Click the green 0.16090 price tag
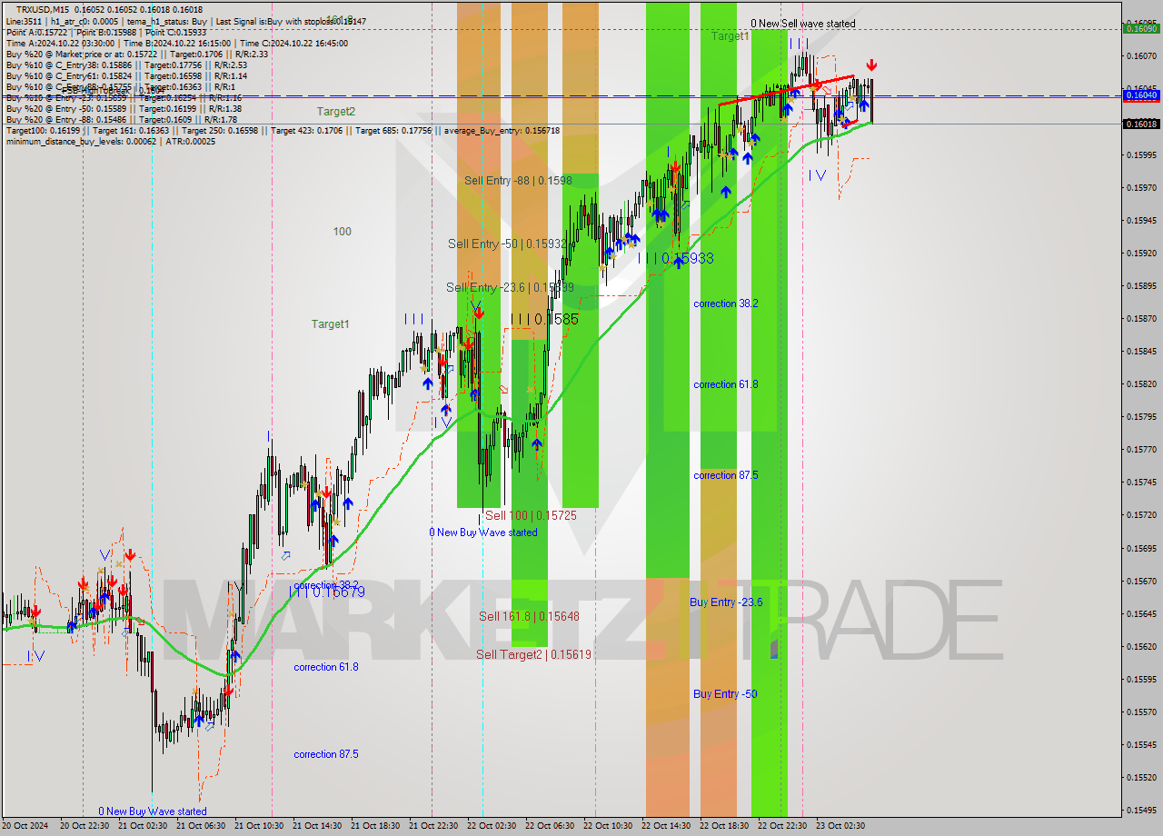 1141,28
